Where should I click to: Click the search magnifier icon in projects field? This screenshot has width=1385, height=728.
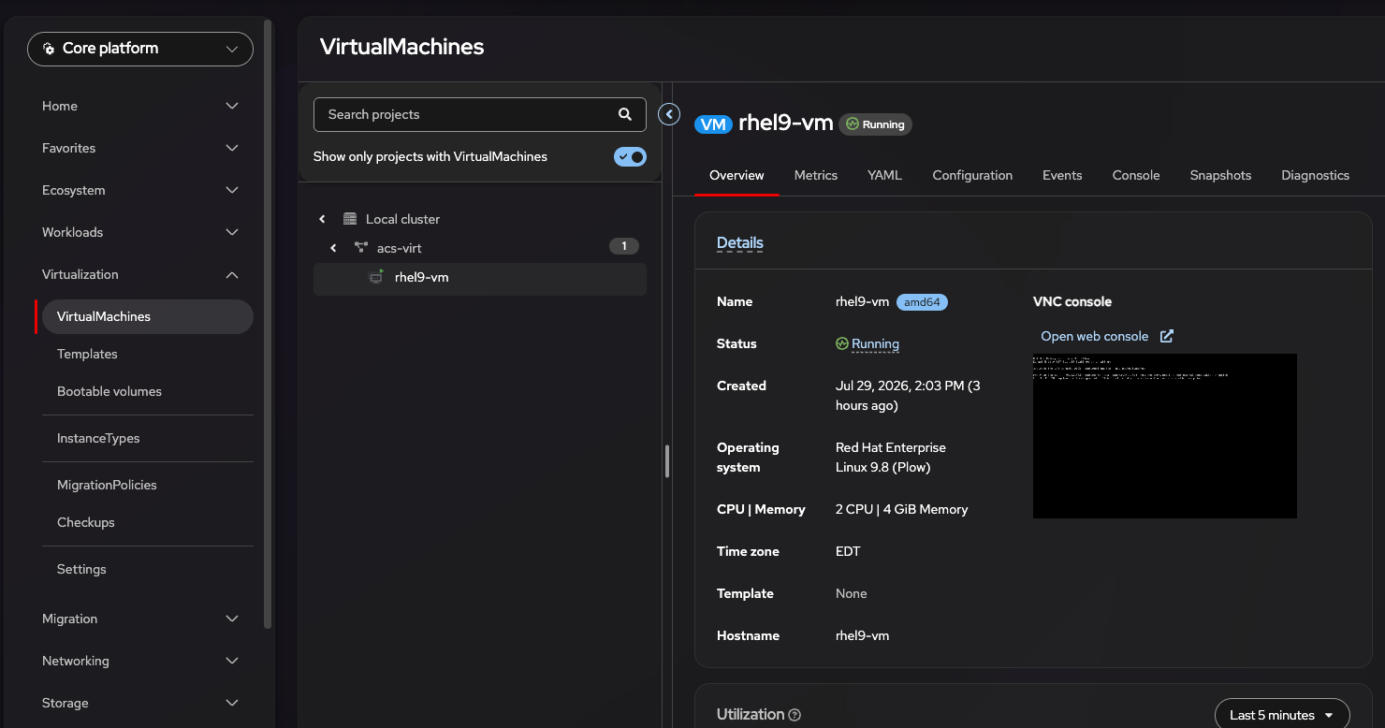pyautogui.click(x=625, y=114)
